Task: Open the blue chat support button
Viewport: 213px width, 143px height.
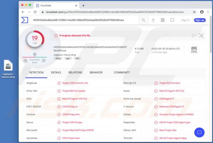Action: 199,132
